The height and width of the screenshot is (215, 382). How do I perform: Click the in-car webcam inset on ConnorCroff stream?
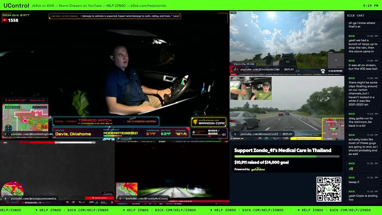click(x=251, y=88)
